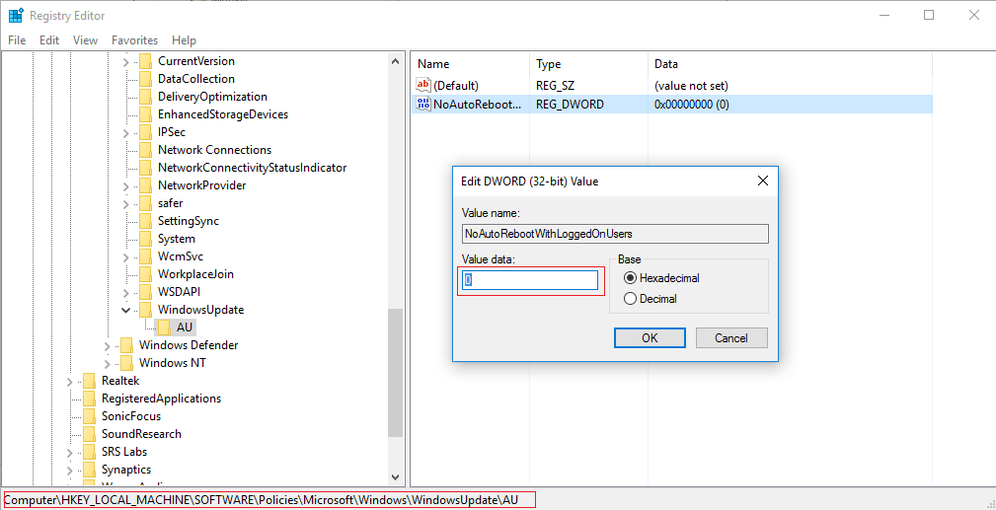The height and width of the screenshot is (510, 996).
Task: Open the Edit menu
Action: pos(49,40)
